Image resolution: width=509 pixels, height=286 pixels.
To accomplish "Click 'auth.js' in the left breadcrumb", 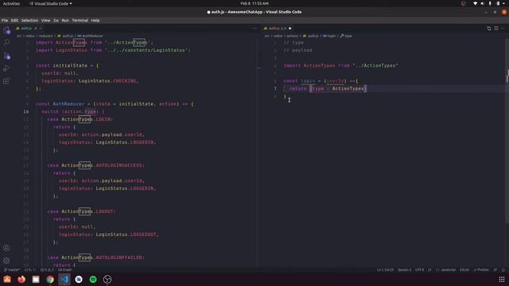I will 68,36.
